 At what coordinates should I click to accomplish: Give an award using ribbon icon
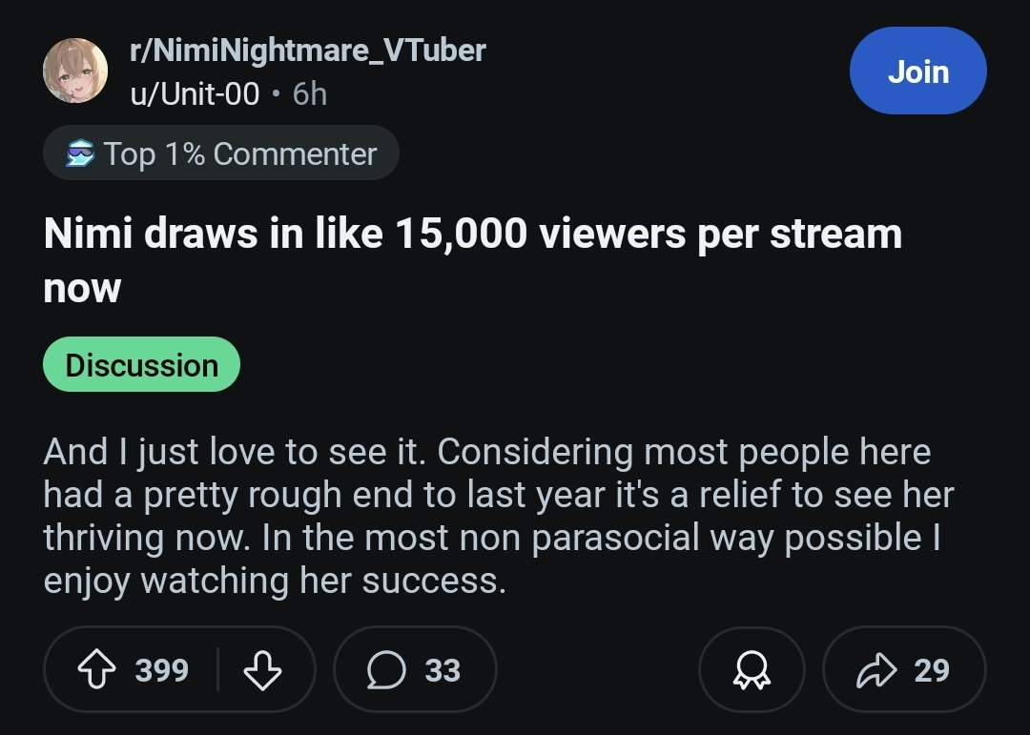point(751,670)
